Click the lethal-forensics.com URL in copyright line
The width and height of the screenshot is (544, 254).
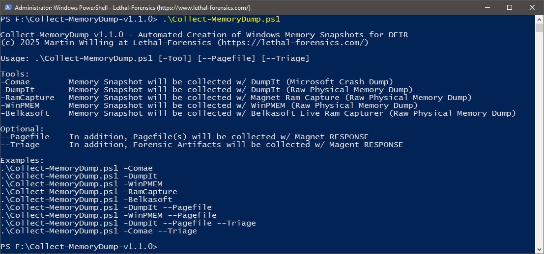pos(292,43)
